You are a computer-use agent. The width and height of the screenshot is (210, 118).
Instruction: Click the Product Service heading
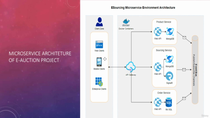click(164, 22)
